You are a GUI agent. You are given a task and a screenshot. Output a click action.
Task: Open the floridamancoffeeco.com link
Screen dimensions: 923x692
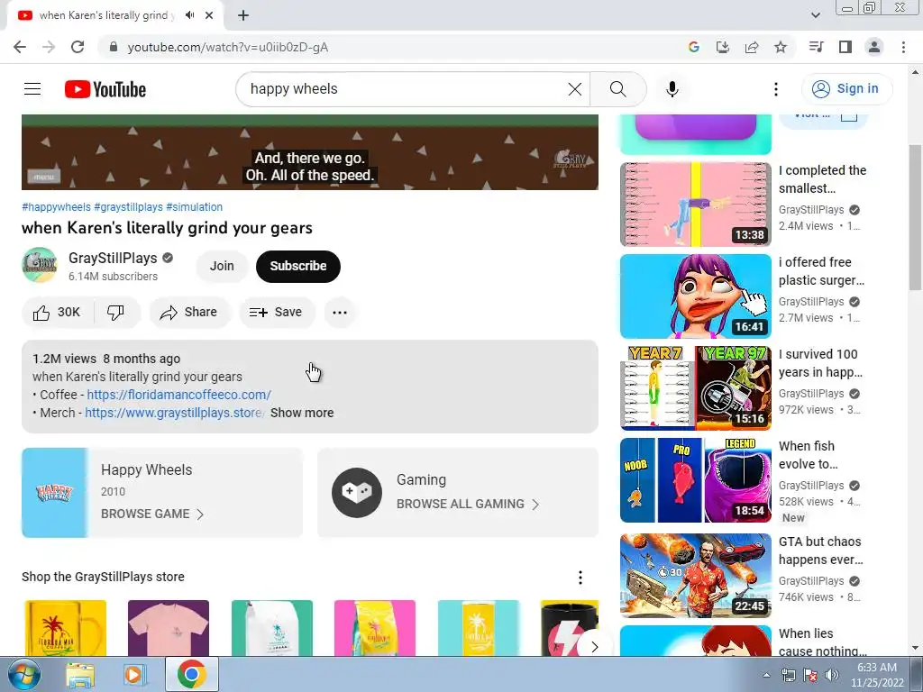click(179, 395)
